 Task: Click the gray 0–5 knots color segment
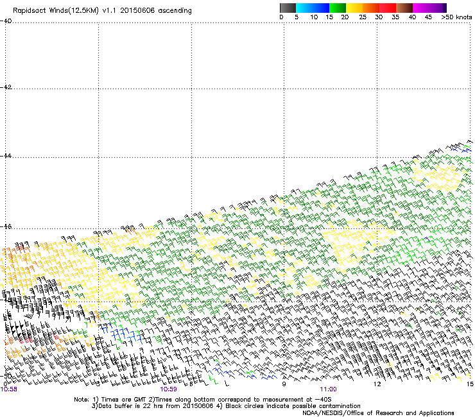(288, 8)
